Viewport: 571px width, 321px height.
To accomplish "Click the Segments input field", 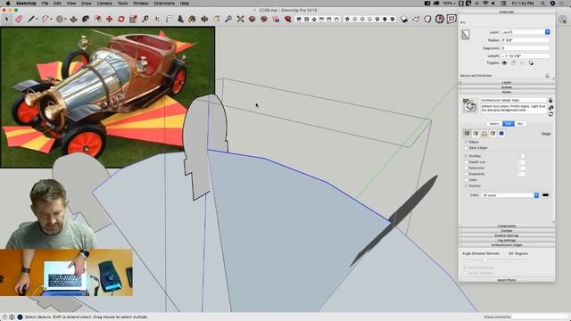I will [525, 48].
